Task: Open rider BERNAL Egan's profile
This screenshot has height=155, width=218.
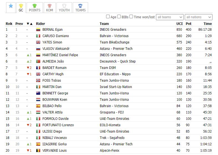Action: [x=52, y=30]
